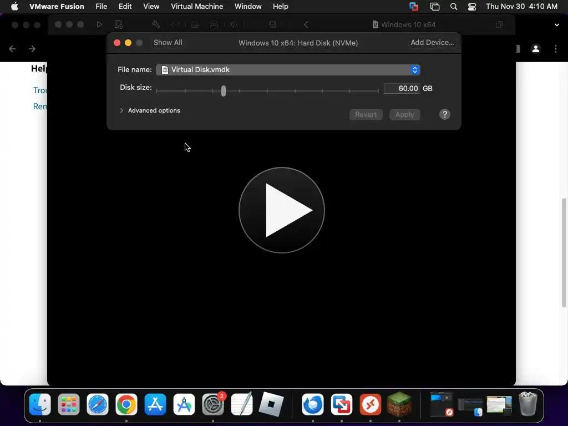Open Thunderbird from the Dock
The image size is (568, 426).
pyautogui.click(x=313, y=404)
